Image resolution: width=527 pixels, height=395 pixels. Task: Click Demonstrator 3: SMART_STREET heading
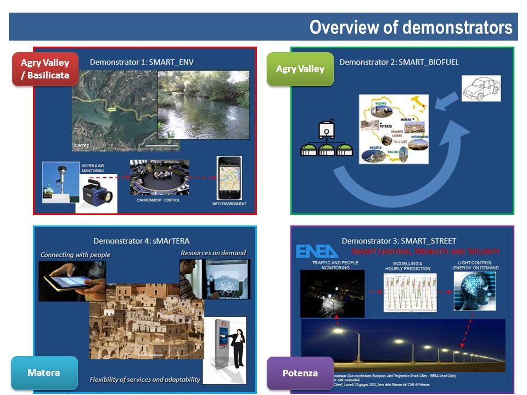tap(399, 241)
